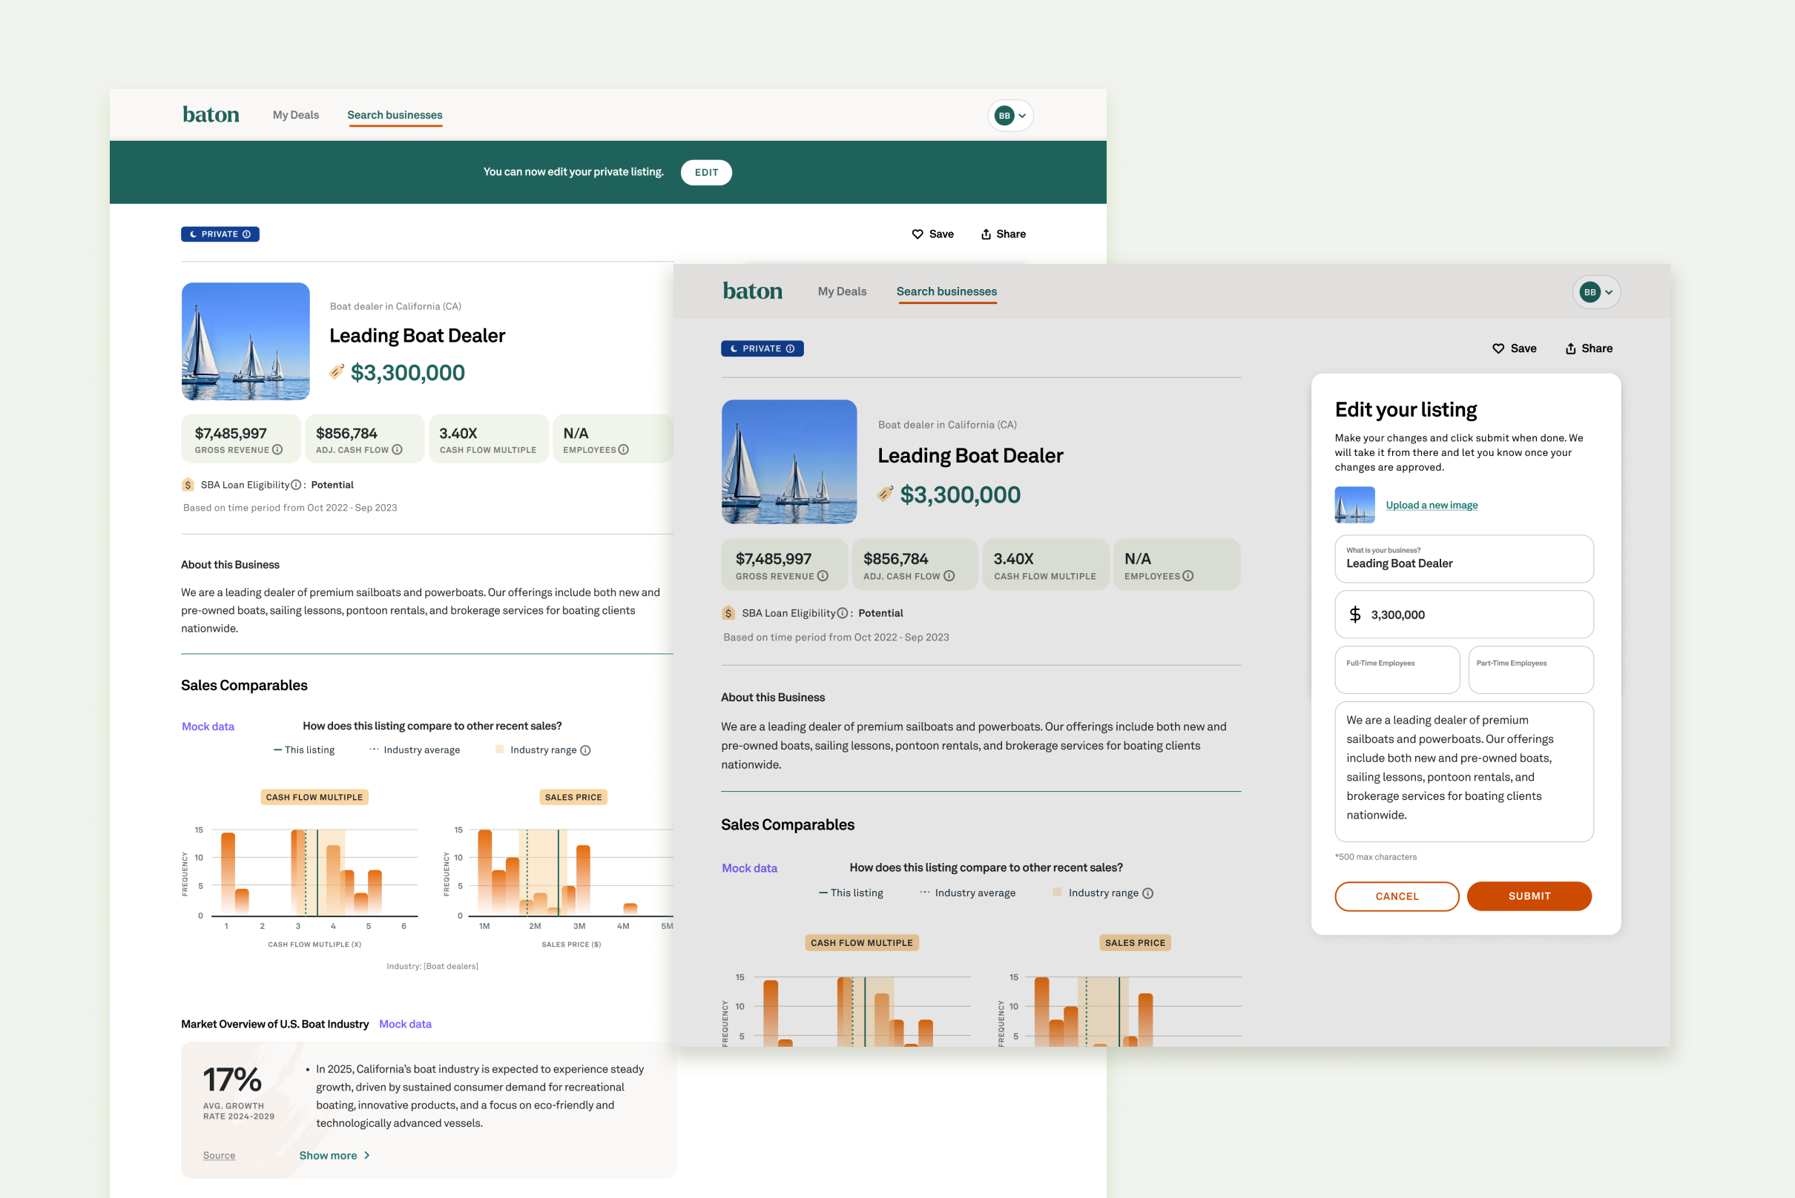Click the heart Save icon on left page
Screen dimensions: 1795x1198
pos(918,234)
